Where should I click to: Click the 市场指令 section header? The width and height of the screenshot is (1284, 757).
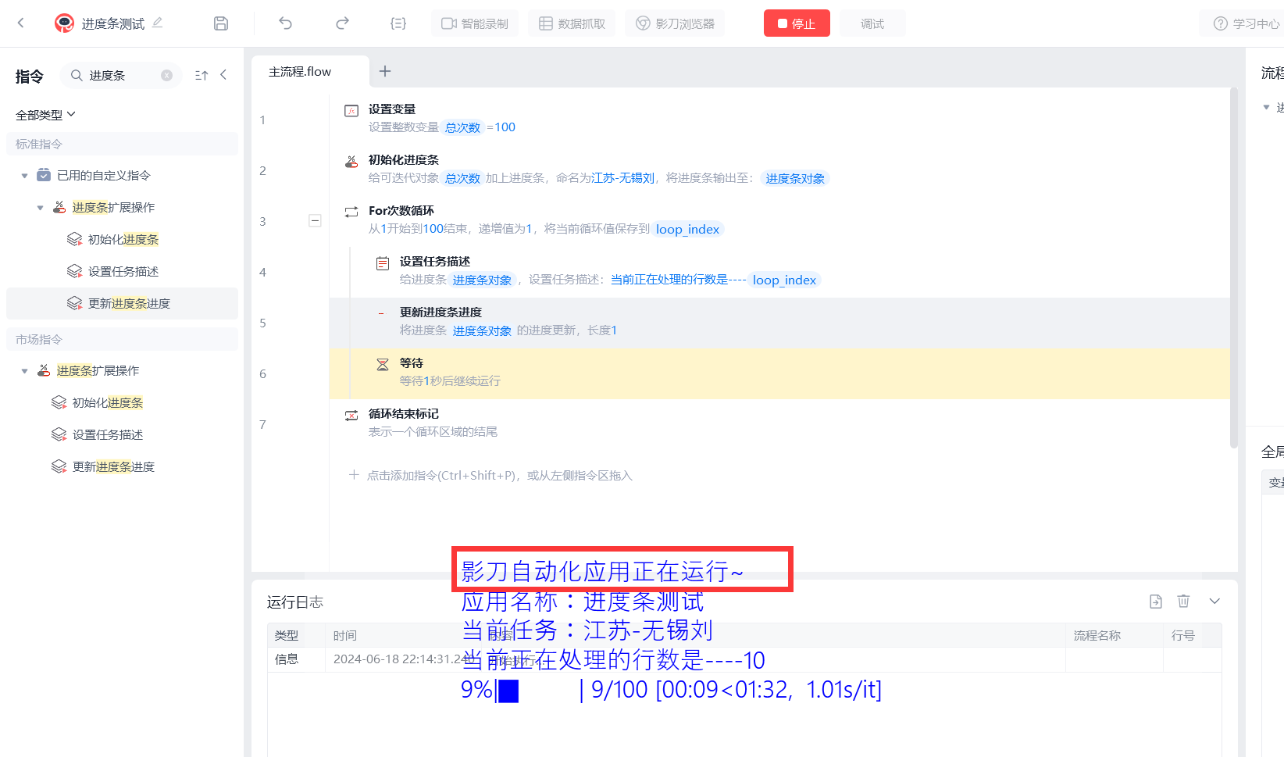122,339
